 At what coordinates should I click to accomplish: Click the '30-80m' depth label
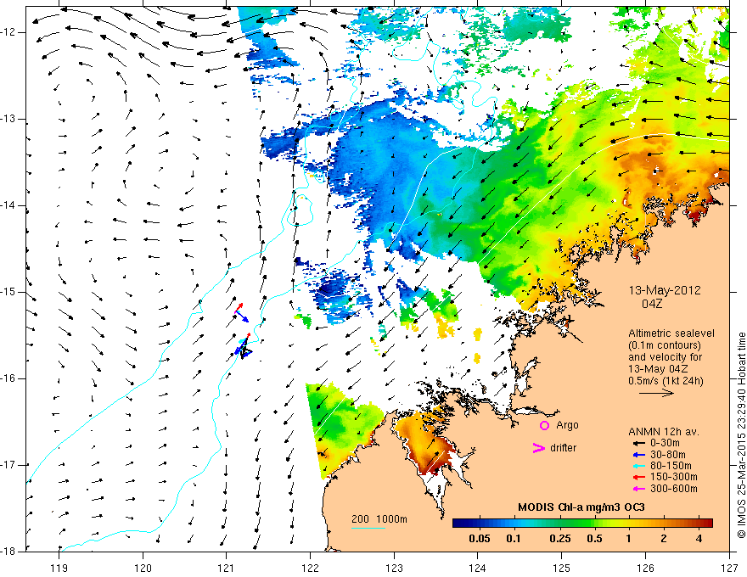668,455
